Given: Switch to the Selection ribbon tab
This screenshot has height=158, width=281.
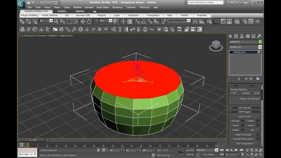Looking at the screenshot, I should (x=80, y=11).
